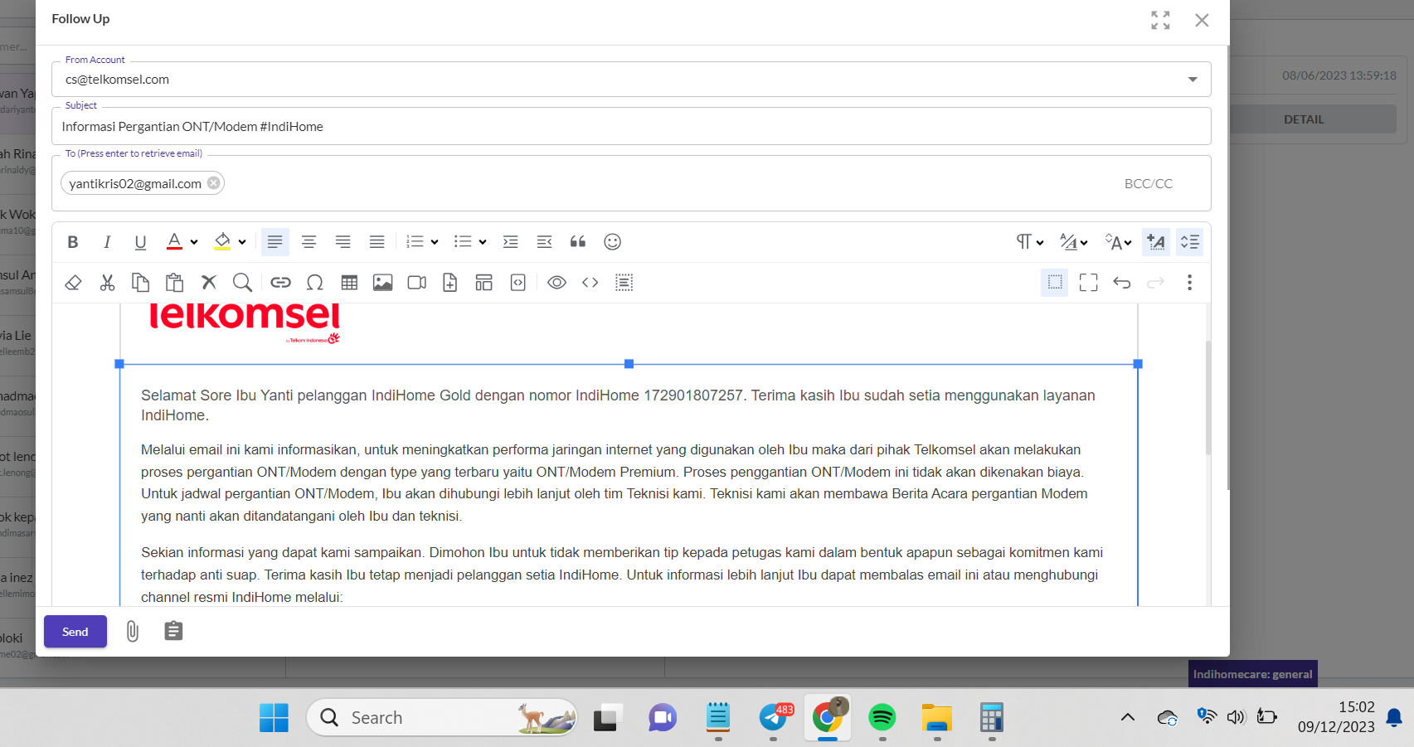Insert numbered list

[x=415, y=242]
